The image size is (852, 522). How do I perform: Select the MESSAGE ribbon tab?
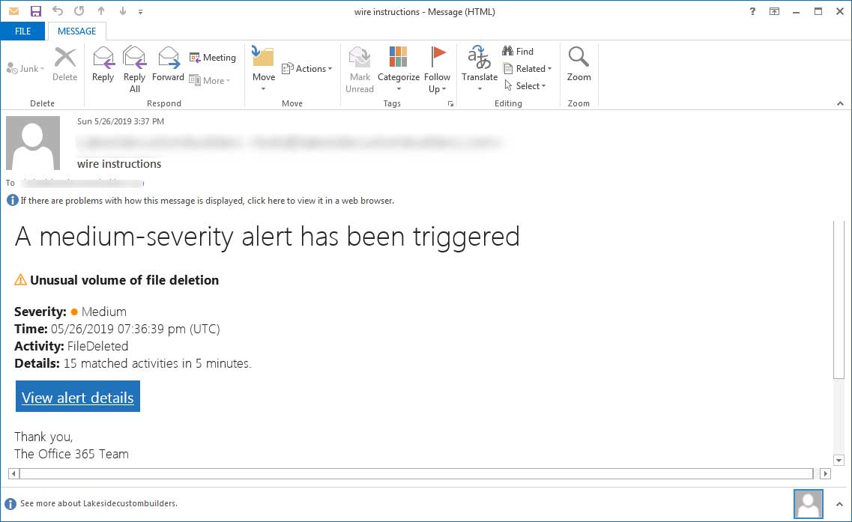pyautogui.click(x=76, y=31)
